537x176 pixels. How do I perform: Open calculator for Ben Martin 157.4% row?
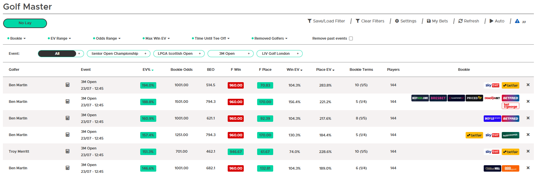(x=67, y=135)
